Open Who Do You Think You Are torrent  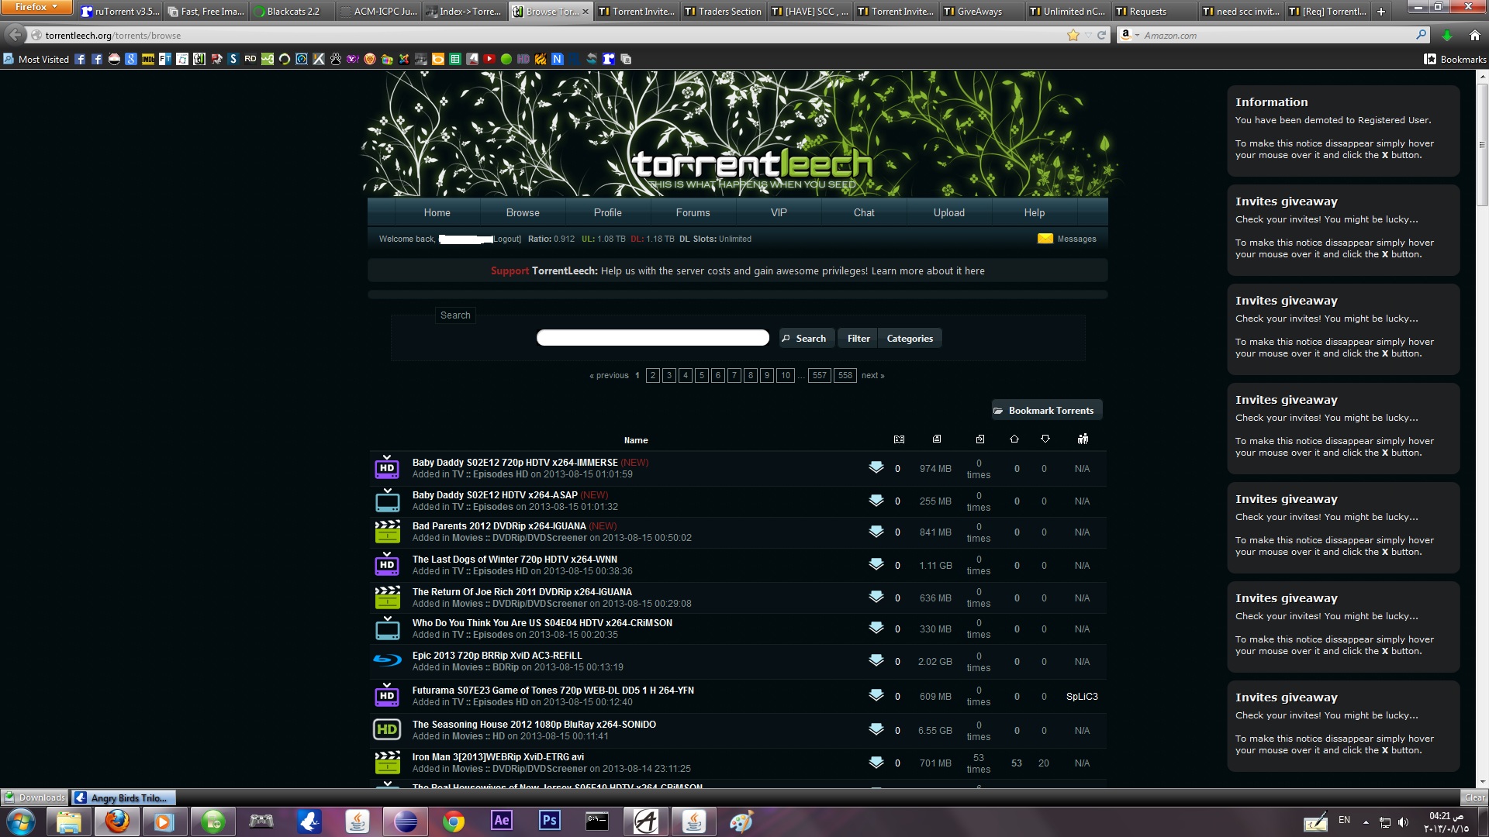tap(542, 622)
